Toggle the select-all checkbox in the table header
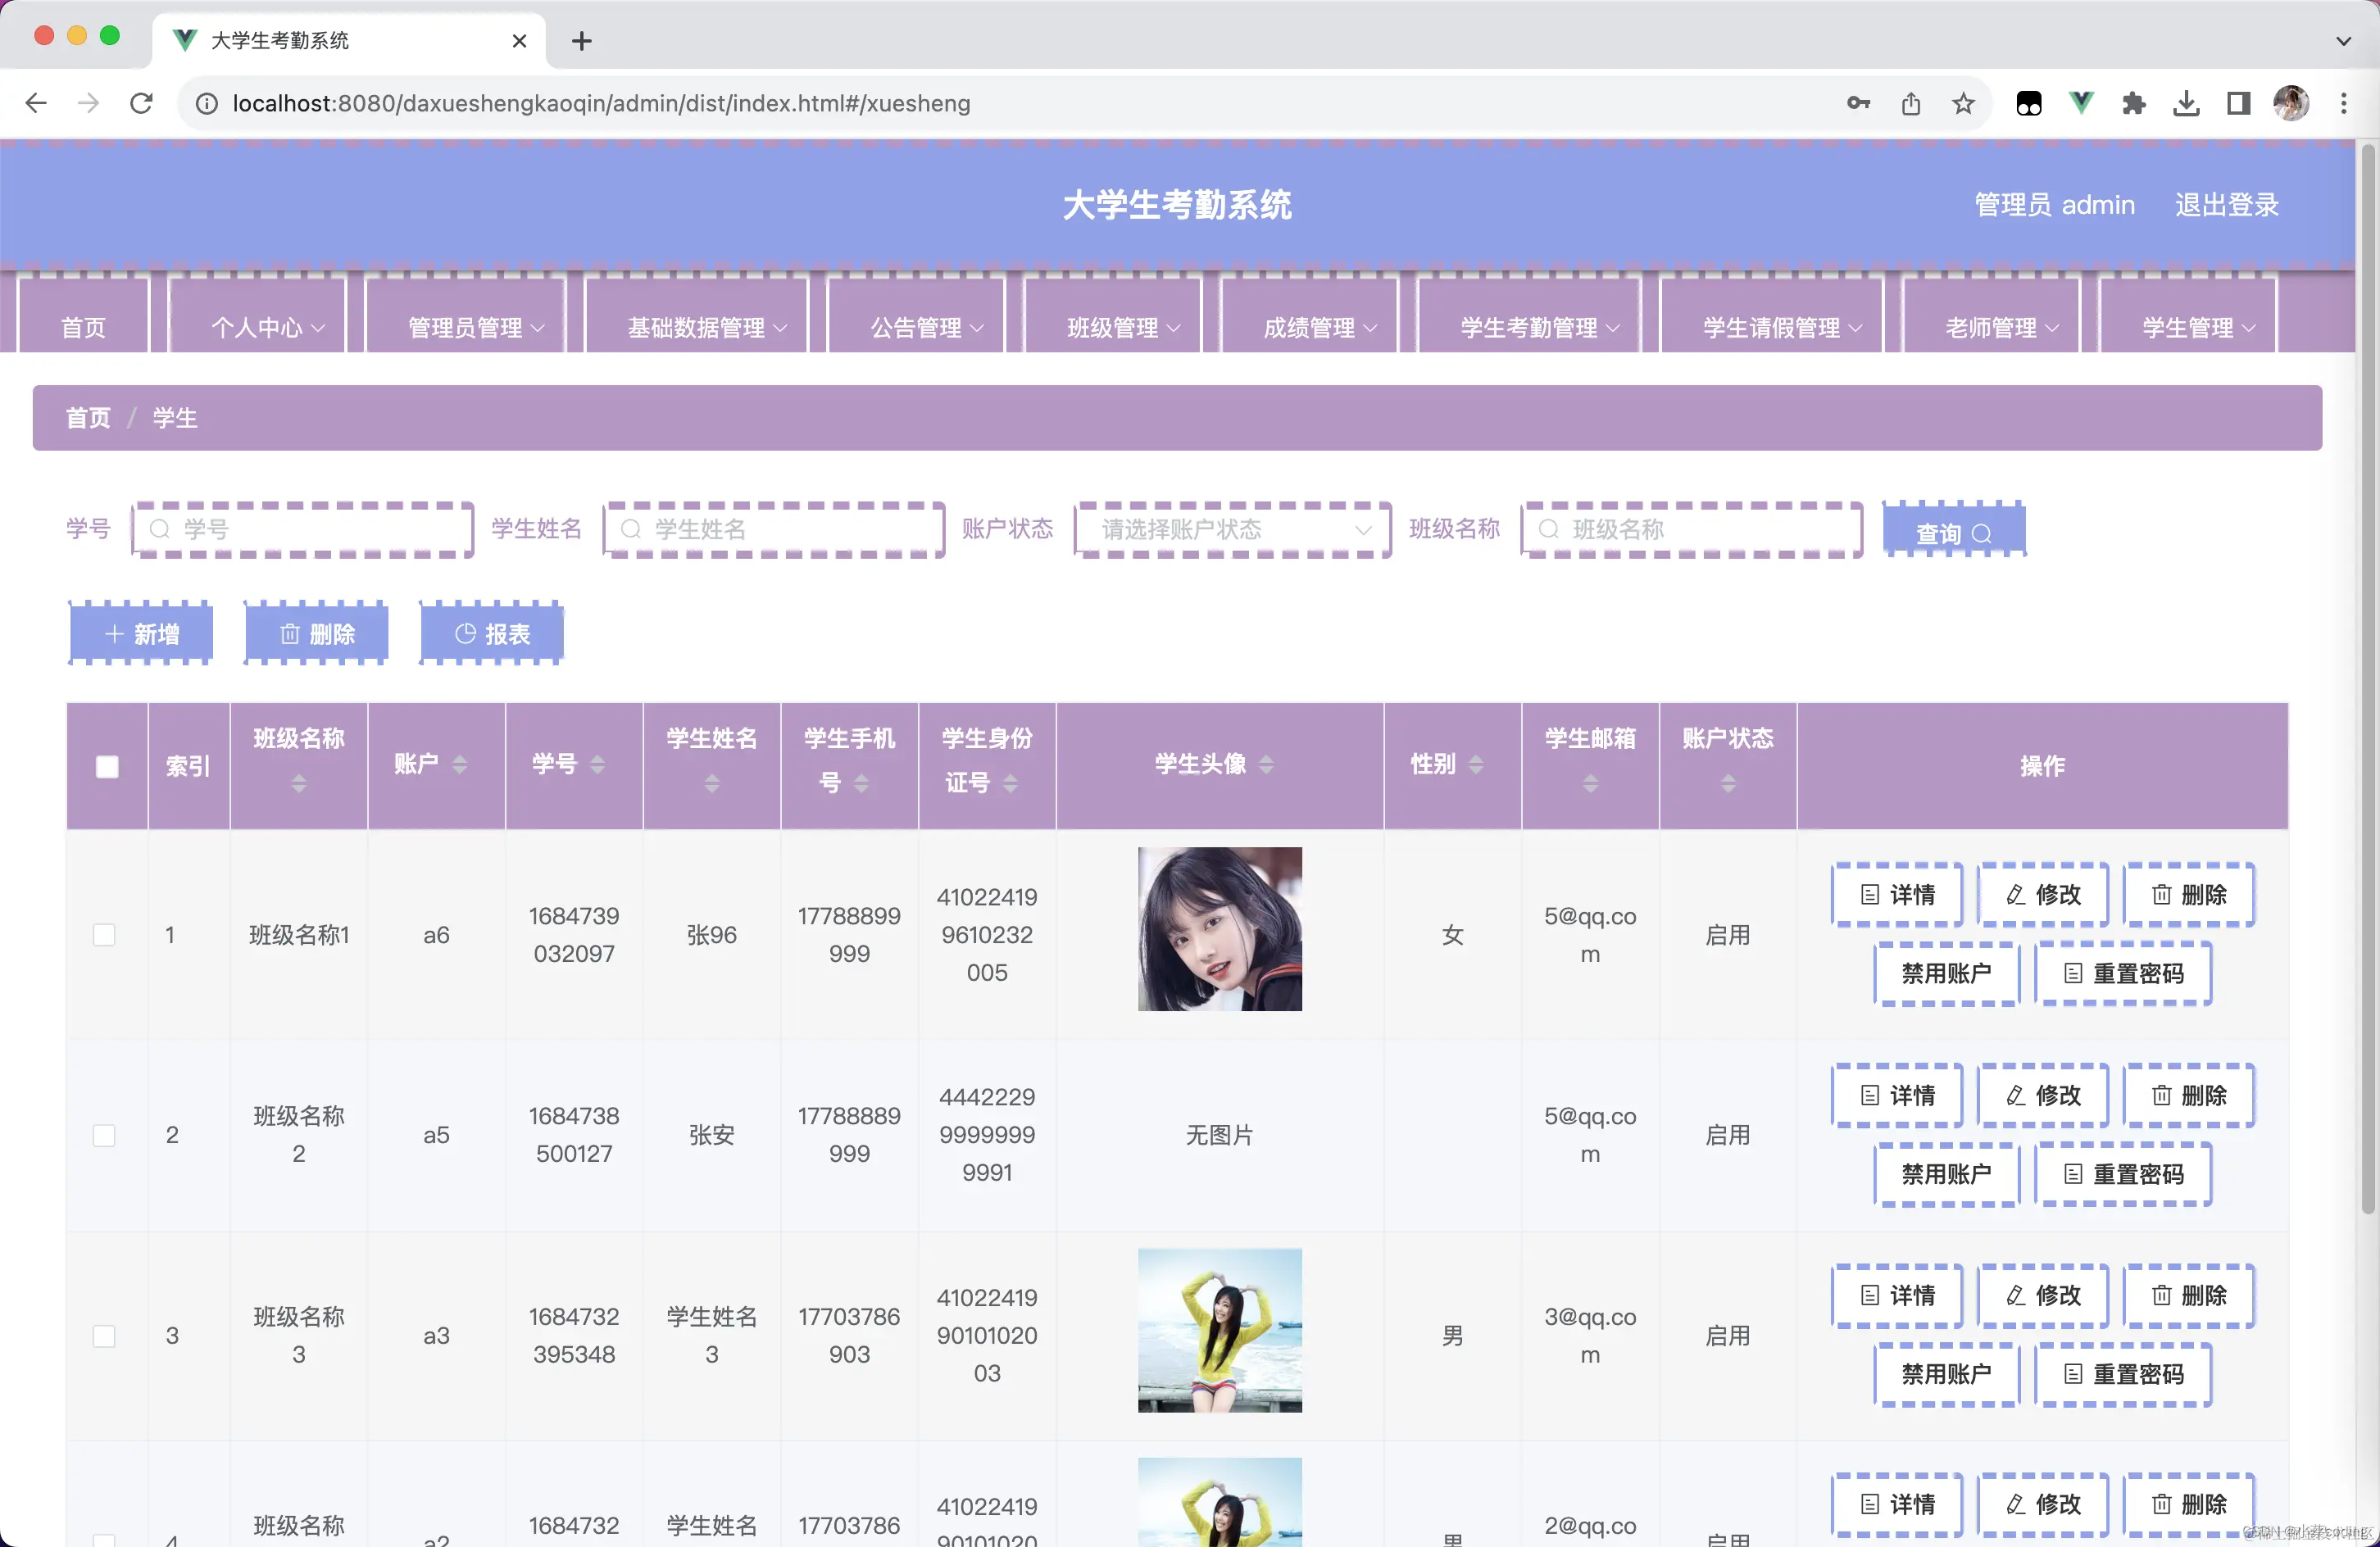 pyautogui.click(x=107, y=766)
